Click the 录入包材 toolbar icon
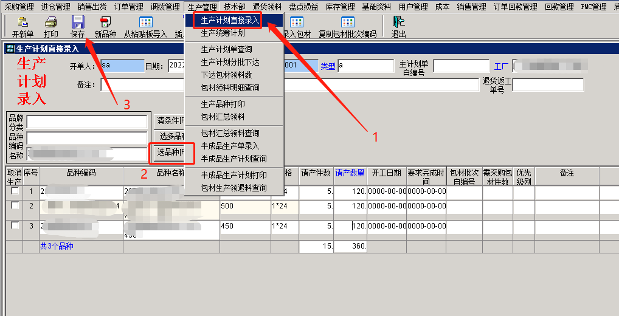 [297, 22]
